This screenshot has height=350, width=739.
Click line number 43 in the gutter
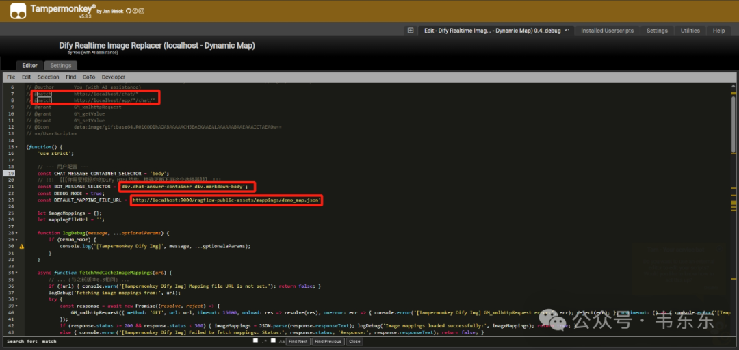(x=12, y=332)
